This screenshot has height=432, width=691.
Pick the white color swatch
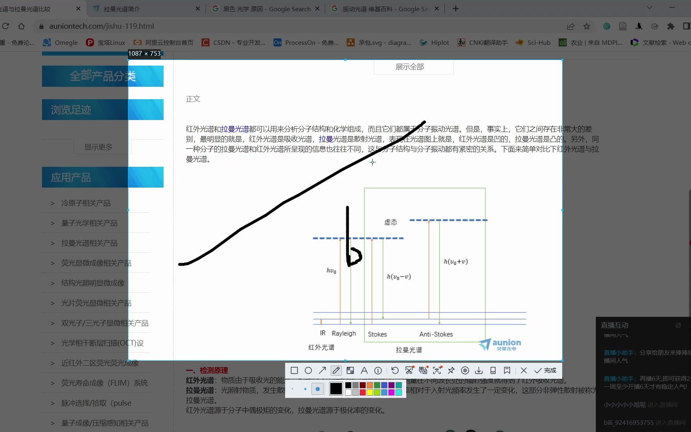point(348,392)
